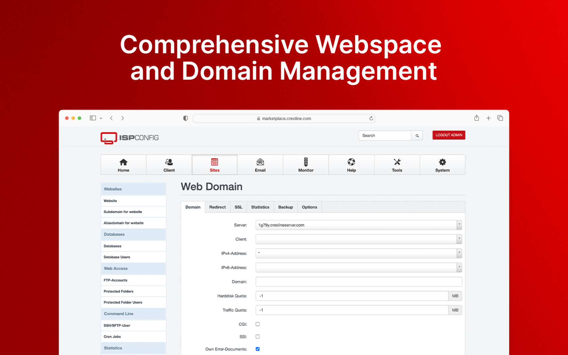This screenshot has width=568, height=355.
Task: Enable the SSI checkbox
Action: coord(258,337)
